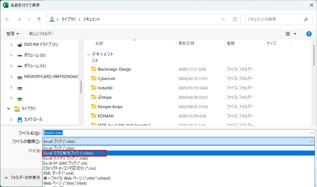Close the 名前を付けて保存 dialog

(x=312, y=5)
